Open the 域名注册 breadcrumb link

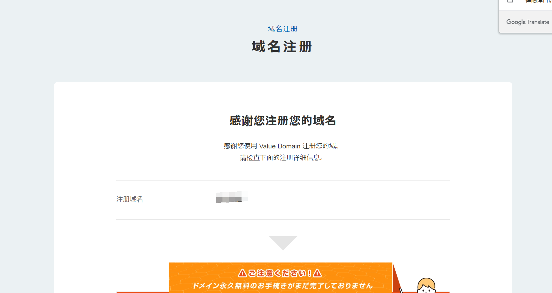tap(283, 29)
